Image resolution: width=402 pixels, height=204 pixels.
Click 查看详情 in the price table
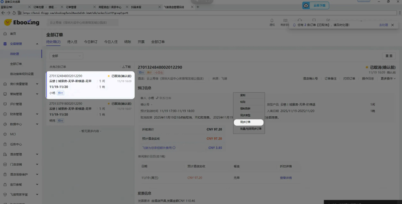click(x=285, y=178)
